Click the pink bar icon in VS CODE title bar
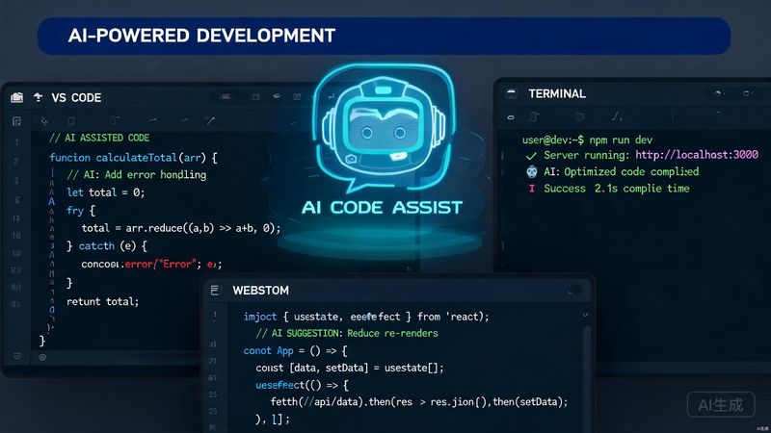Viewport: 771px width, 433px height. (x=226, y=97)
